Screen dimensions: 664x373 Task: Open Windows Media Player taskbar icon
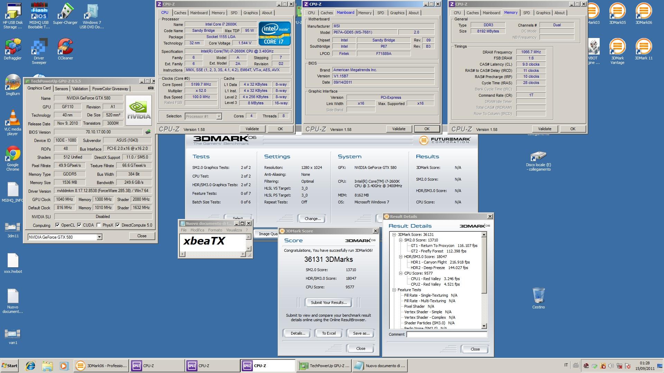(64, 365)
